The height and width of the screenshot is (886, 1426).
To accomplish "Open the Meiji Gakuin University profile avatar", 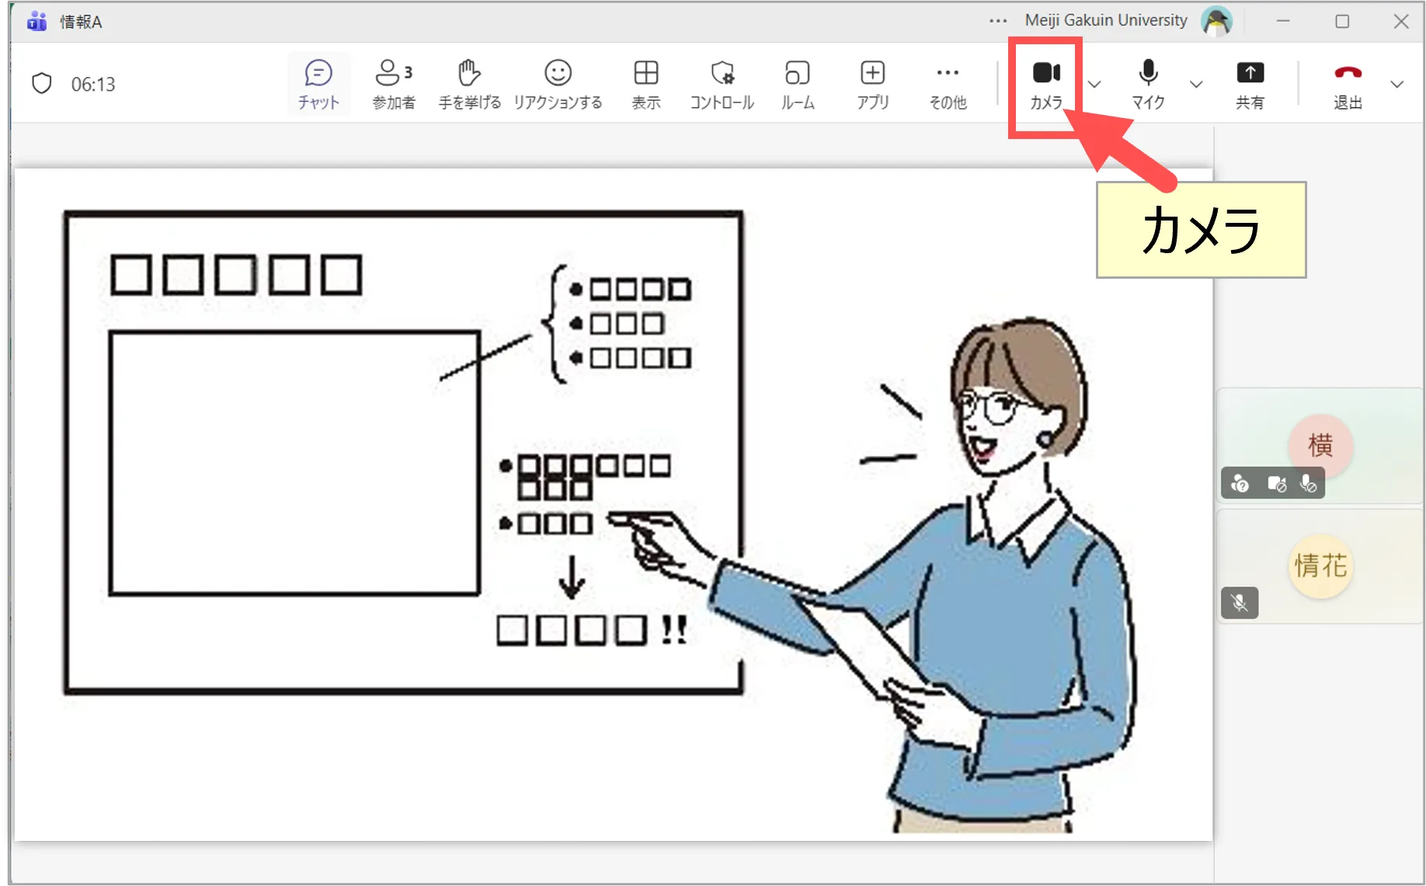I will (x=1216, y=21).
